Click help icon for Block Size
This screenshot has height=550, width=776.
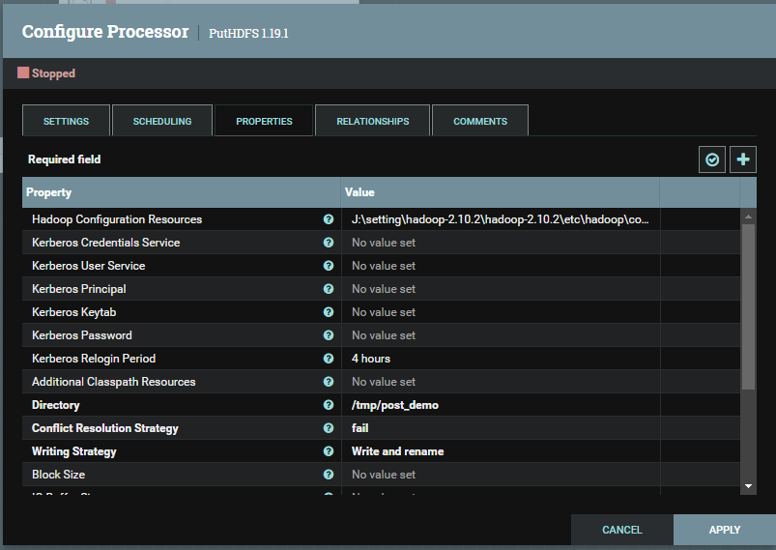pyautogui.click(x=329, y=475)
